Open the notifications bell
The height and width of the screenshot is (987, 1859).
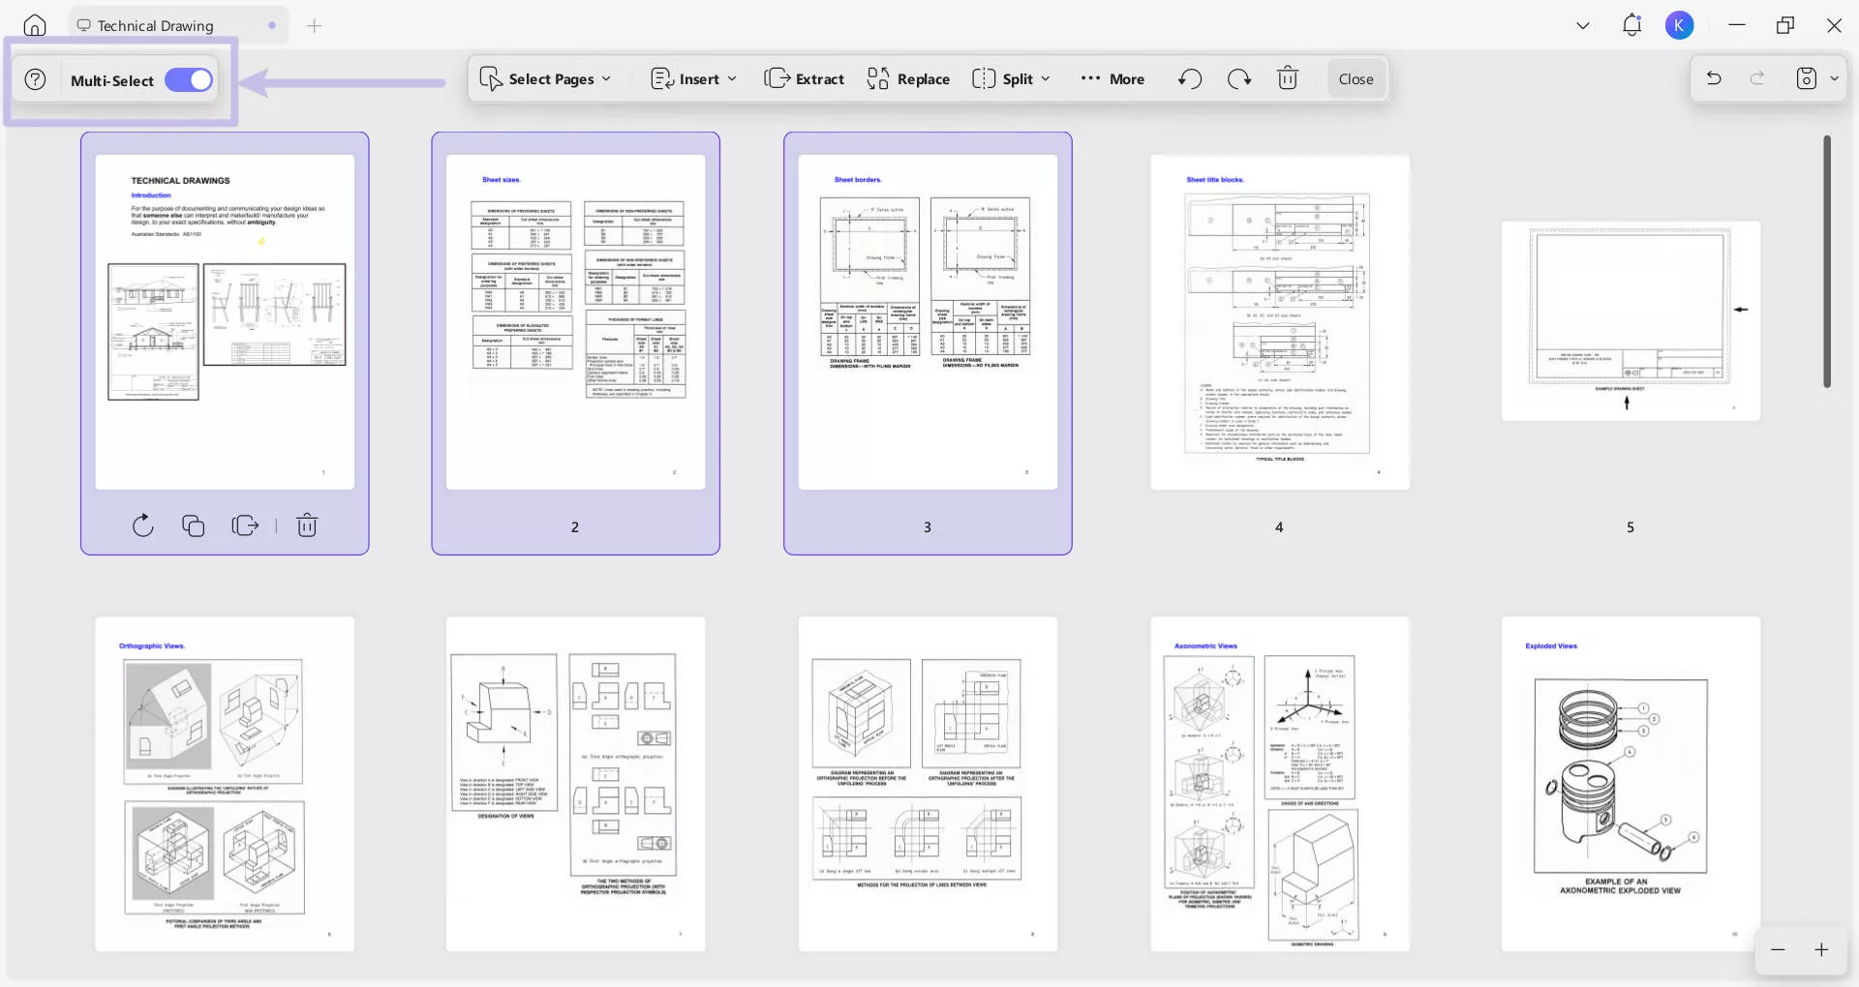(x=1632, y=25)
